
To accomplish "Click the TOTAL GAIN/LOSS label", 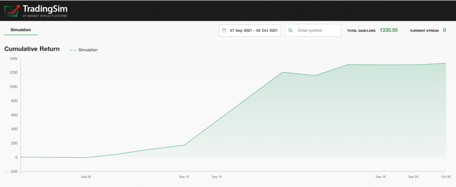I will [361, 31].
